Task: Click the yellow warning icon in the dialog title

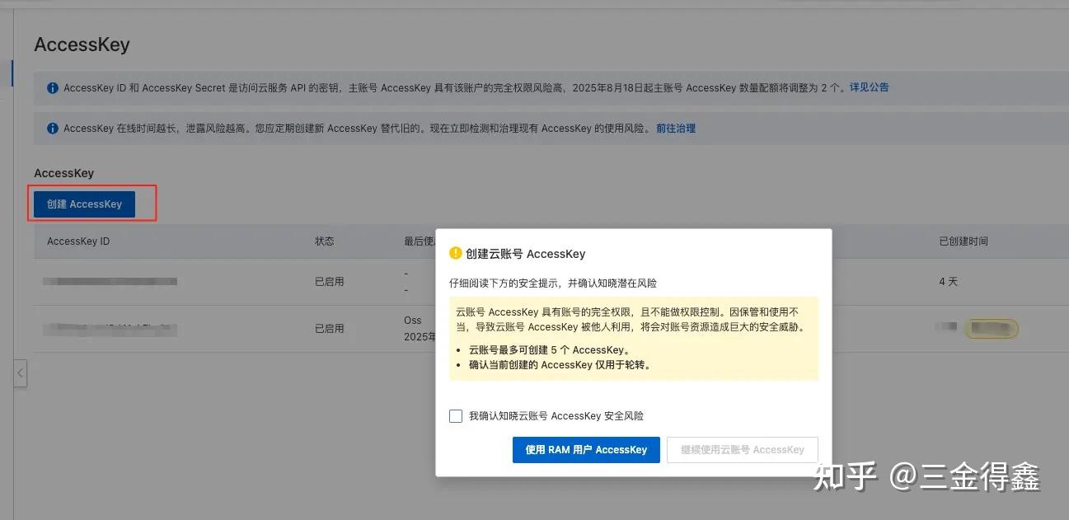Action: [455, 254]
